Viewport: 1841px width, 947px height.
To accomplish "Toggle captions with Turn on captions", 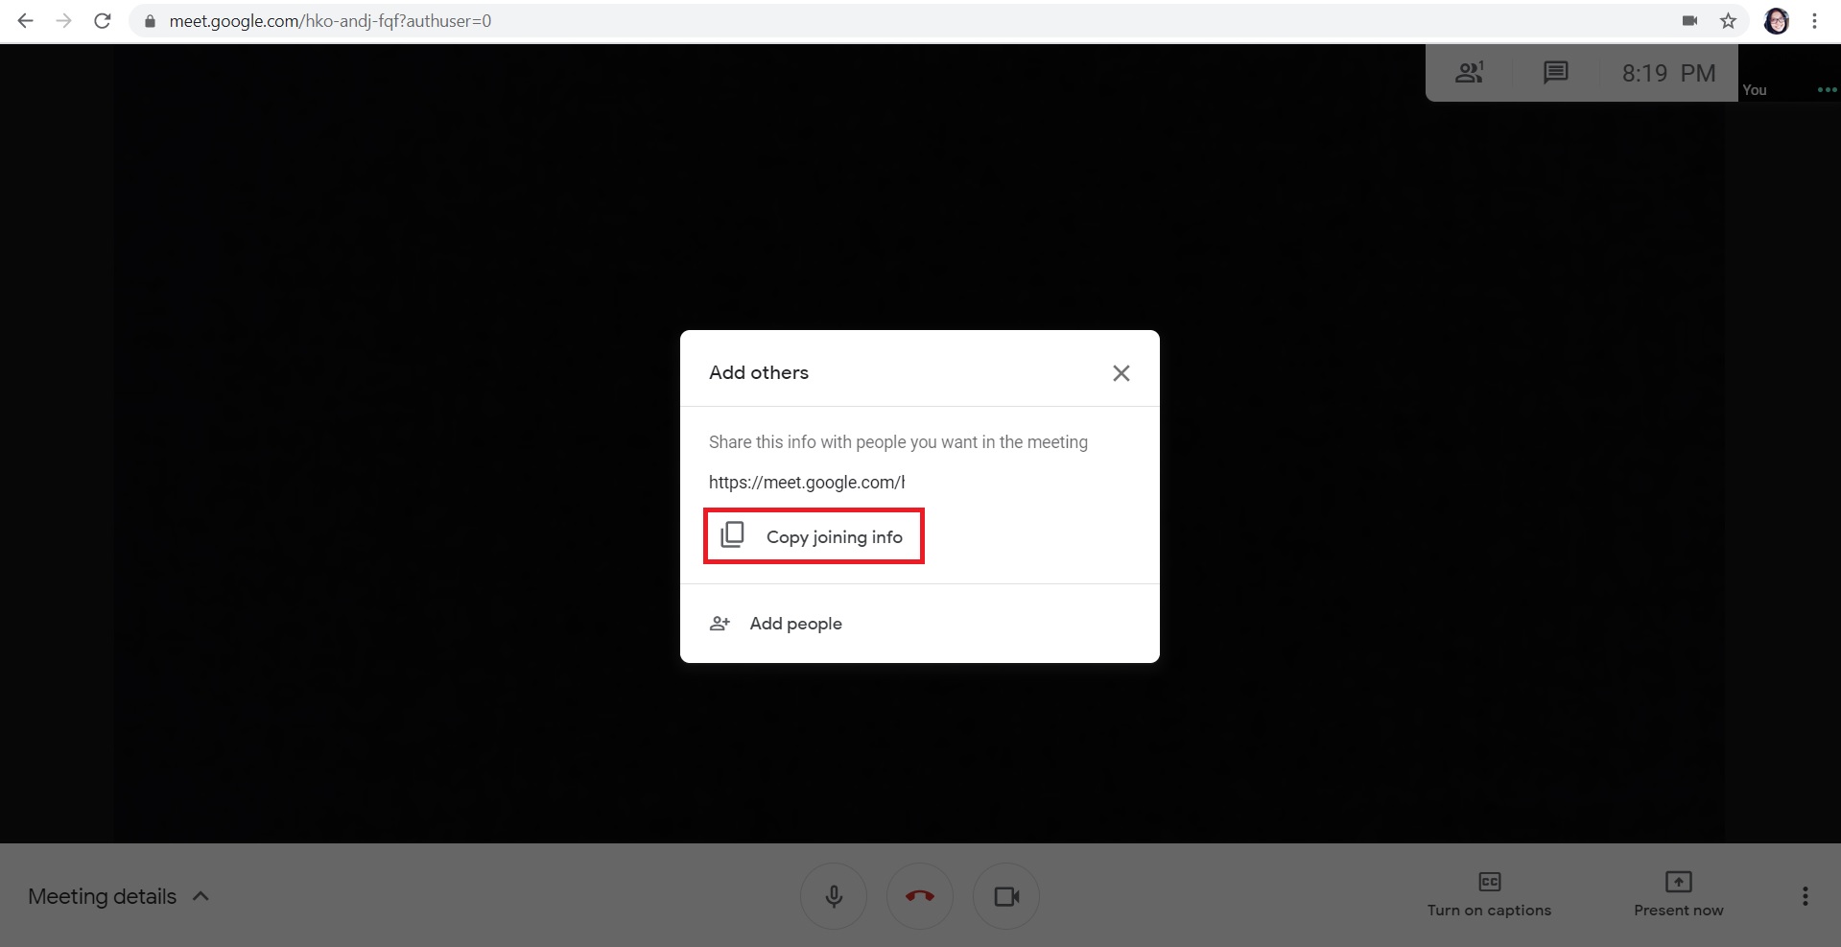I will (x=1488, y=892).
